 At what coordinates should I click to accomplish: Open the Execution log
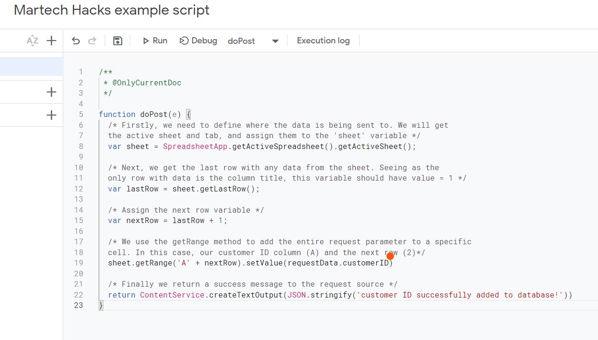click(x=323, y=41)
